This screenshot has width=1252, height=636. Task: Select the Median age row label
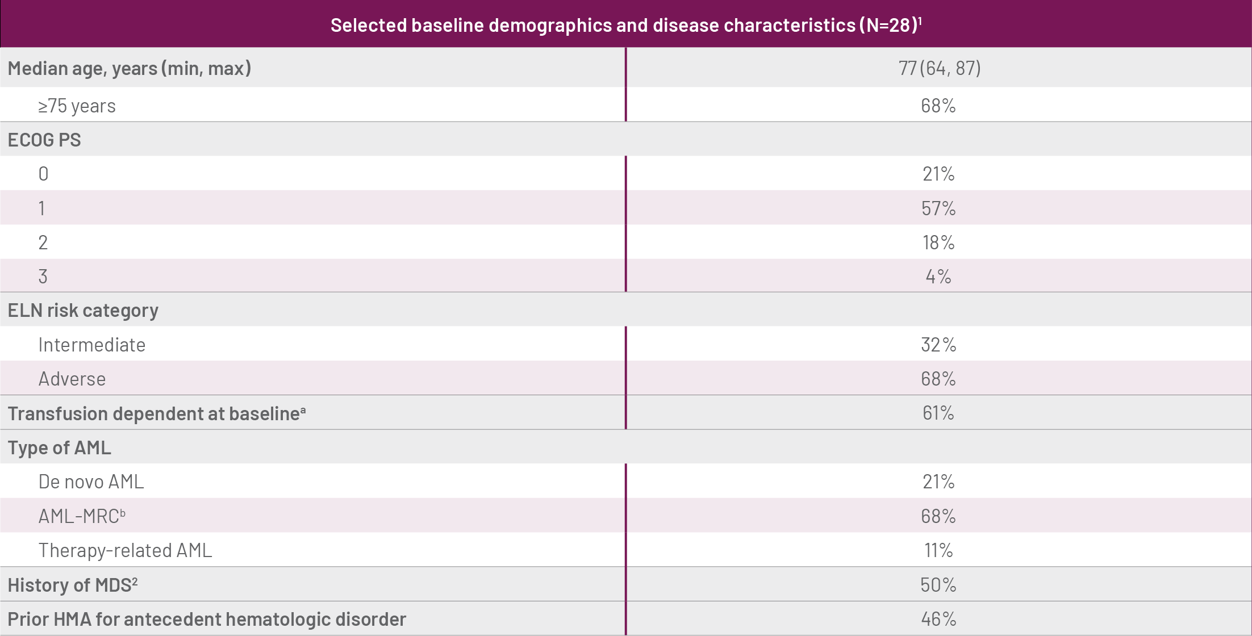pyautogui.click(x=130, y=69)
